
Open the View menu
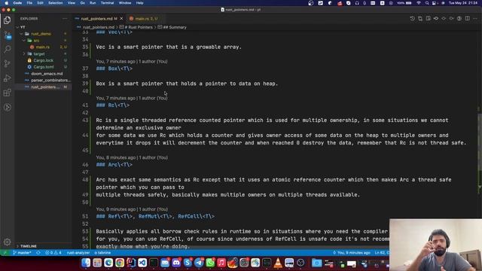tap(72, 3)
